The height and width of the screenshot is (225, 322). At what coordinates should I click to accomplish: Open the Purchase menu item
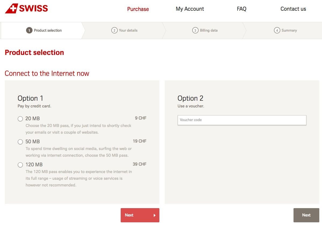[x=138, y=9]
